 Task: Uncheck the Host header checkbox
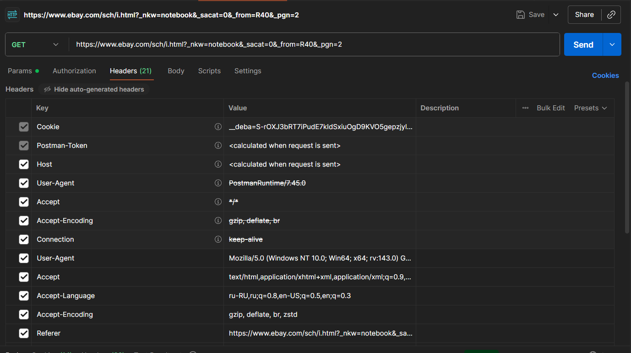24,164
